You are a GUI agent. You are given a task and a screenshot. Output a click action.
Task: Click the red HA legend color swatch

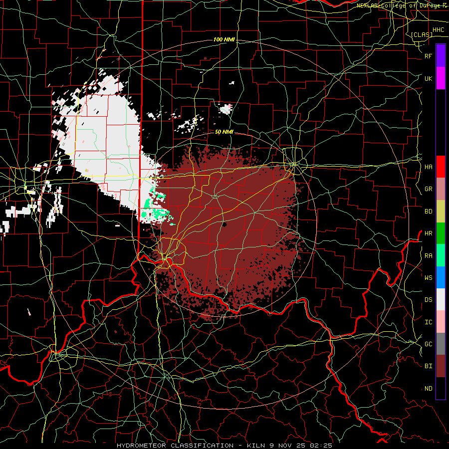click(441, 167)
